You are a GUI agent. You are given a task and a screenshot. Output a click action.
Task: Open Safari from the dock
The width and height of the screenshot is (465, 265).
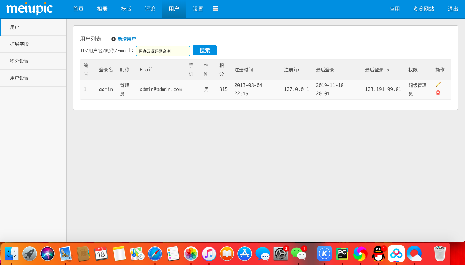click(x=155, y=254)
